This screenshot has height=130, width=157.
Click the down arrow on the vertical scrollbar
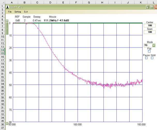click(x=7, y=123)
